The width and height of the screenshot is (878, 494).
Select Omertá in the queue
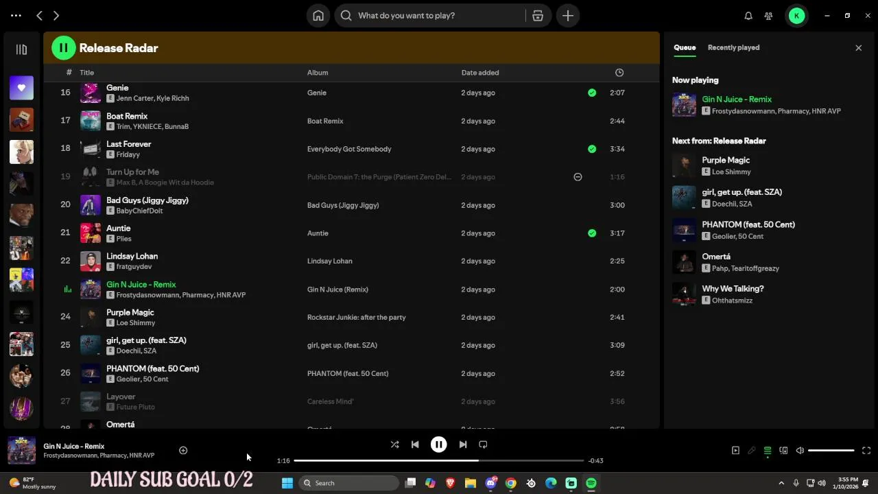point(716,257)
